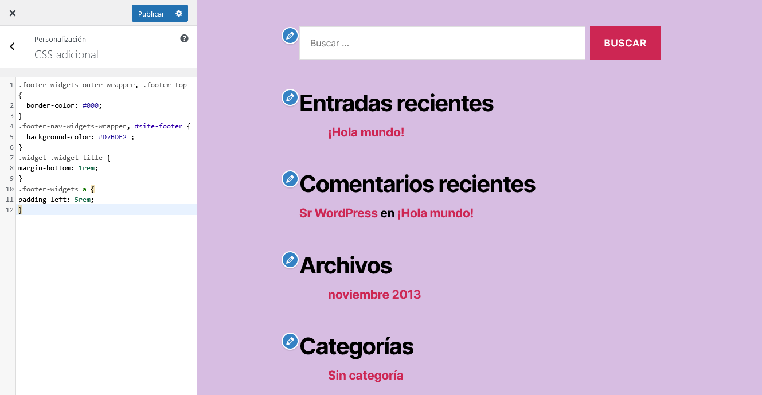The image size is (762, 395).
Task: Click edit pencil next to Archivos
Action: click(x=290, y=260)
